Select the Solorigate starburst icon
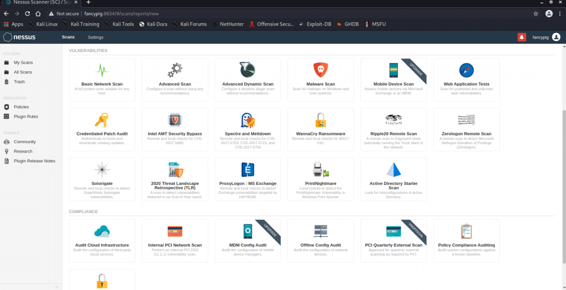The width and height of the screenshot is (566, 290). tap(102, 170)
